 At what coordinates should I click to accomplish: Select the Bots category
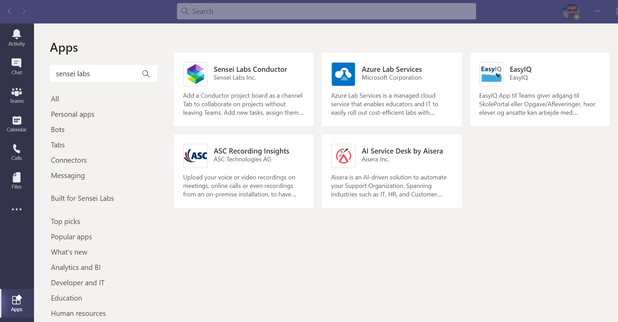pos(58,130)
